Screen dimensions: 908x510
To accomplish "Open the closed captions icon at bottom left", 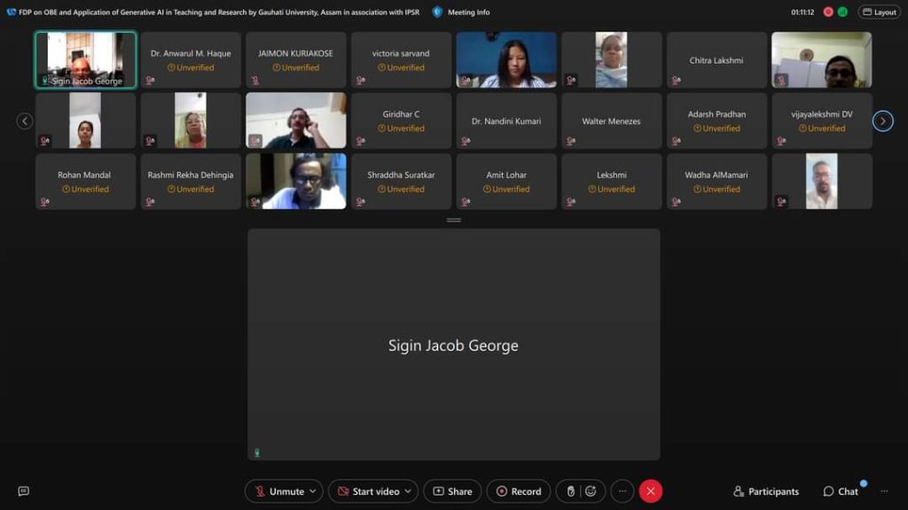I will click(x=24, y=491).
